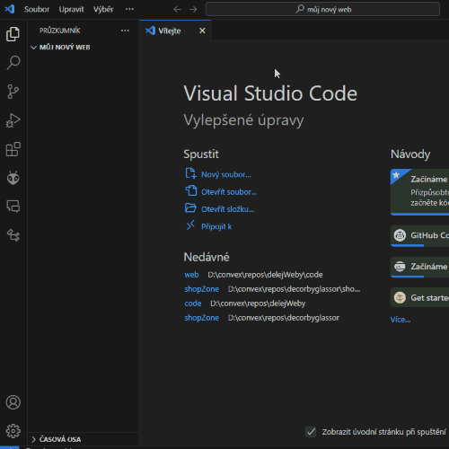
Task: Click the VS Code logo in title bar
Action: click(x=10, y=9)
